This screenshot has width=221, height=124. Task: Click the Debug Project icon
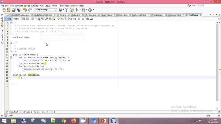[x=84, y=10]
